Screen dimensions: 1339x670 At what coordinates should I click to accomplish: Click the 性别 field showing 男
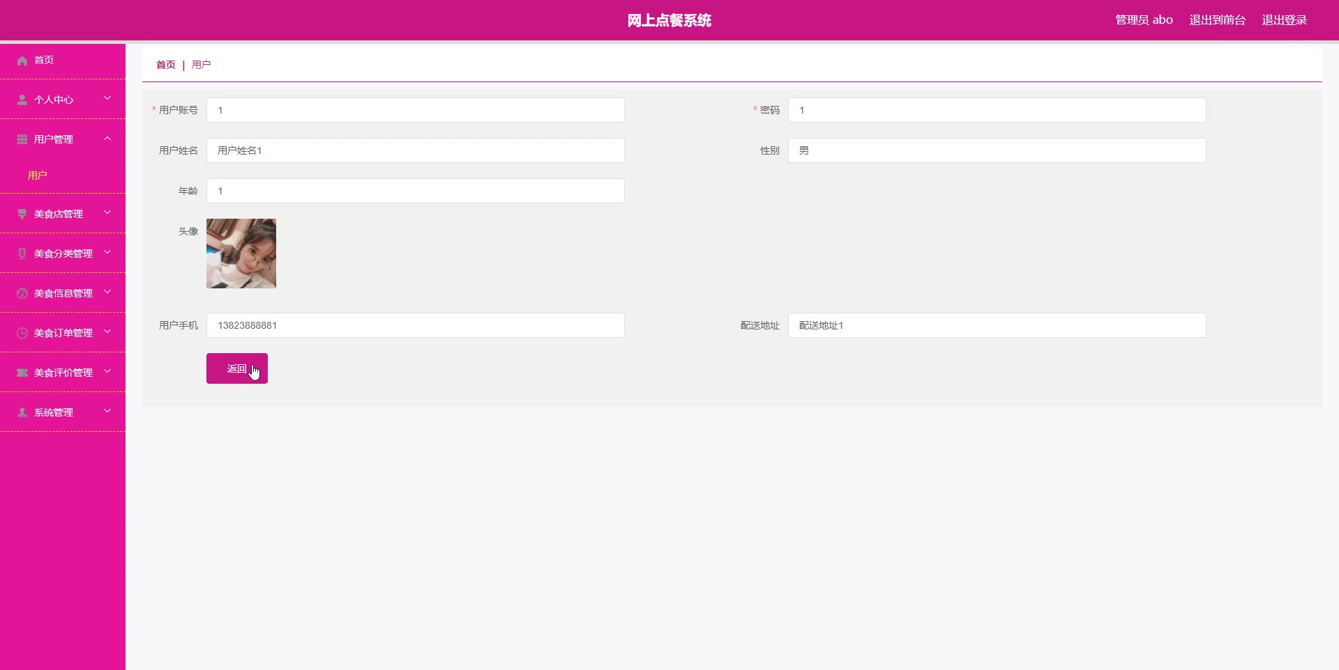(x=997, y=150)
